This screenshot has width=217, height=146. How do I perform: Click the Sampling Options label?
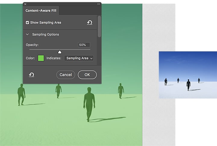tap(46, 34)
